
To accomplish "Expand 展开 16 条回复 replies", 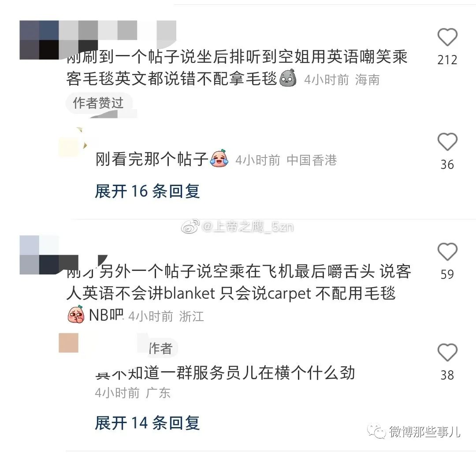I will click(147, 191).
